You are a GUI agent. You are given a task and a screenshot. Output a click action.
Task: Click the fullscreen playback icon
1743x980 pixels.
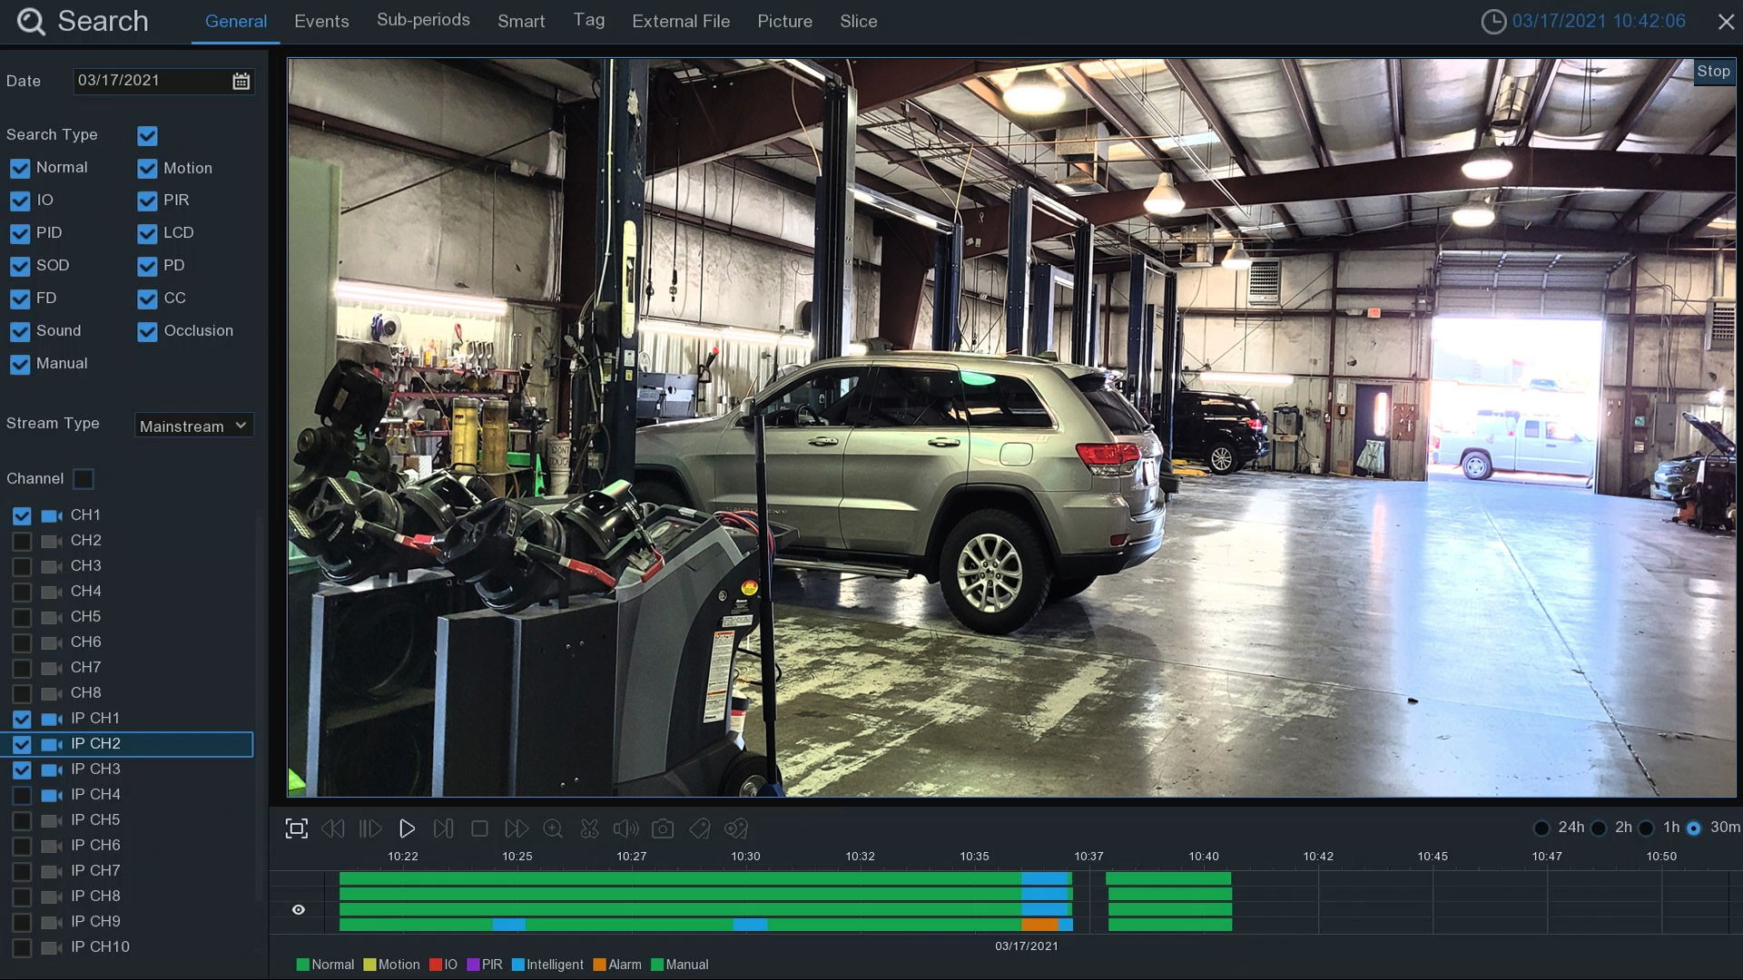point(296,828)
